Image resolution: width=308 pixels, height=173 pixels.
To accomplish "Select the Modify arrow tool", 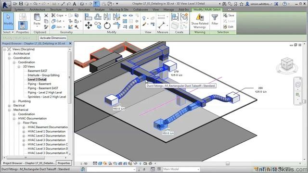I will click(8, 21).
